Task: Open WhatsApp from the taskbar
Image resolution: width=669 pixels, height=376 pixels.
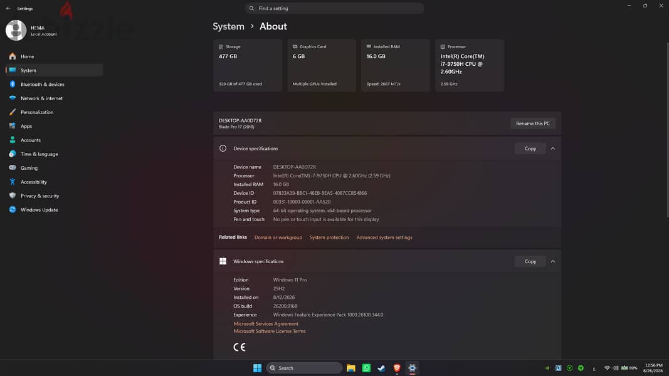Action: coord(366,368)
